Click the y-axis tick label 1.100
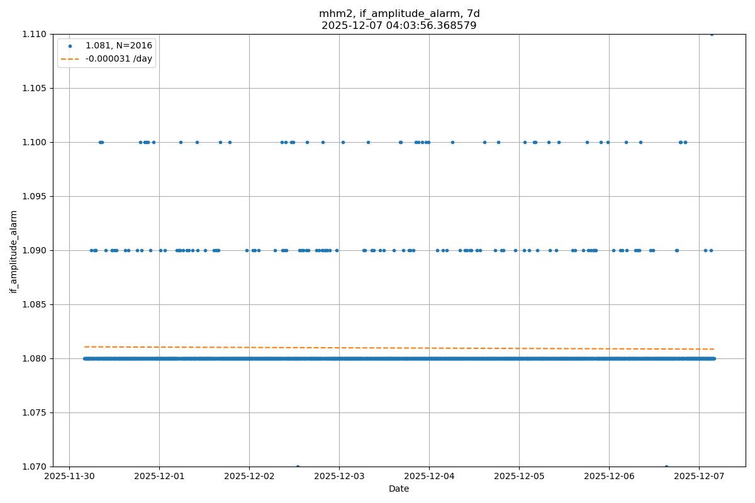The image size is (755, 503). (x=35, y=142)
